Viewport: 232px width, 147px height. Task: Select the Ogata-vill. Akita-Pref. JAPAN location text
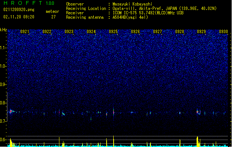coord(165,8)
